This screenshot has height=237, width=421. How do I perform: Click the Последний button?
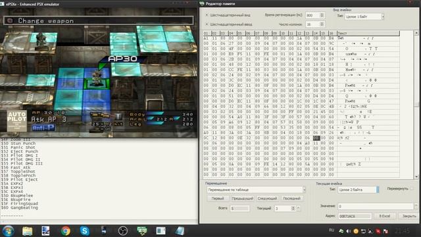coord(291,199)
